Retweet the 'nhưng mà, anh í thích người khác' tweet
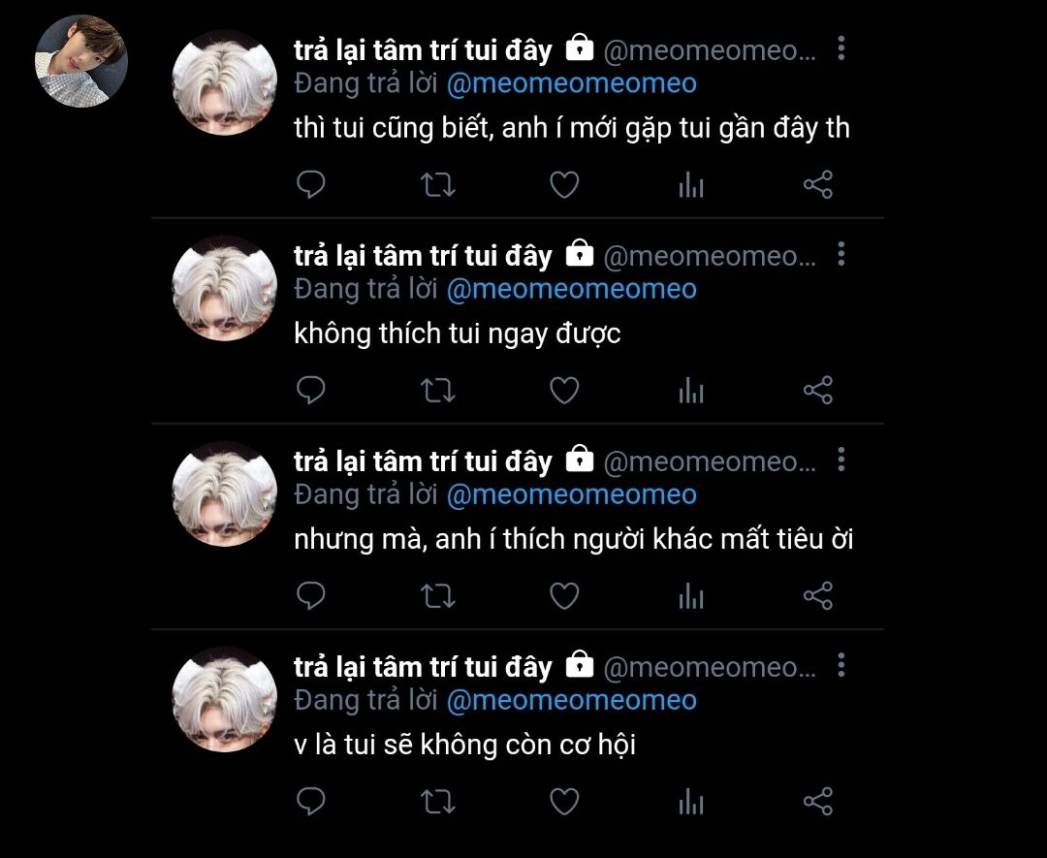Image resolution: width=1047 pixels, height=858 pixels. 437,596
